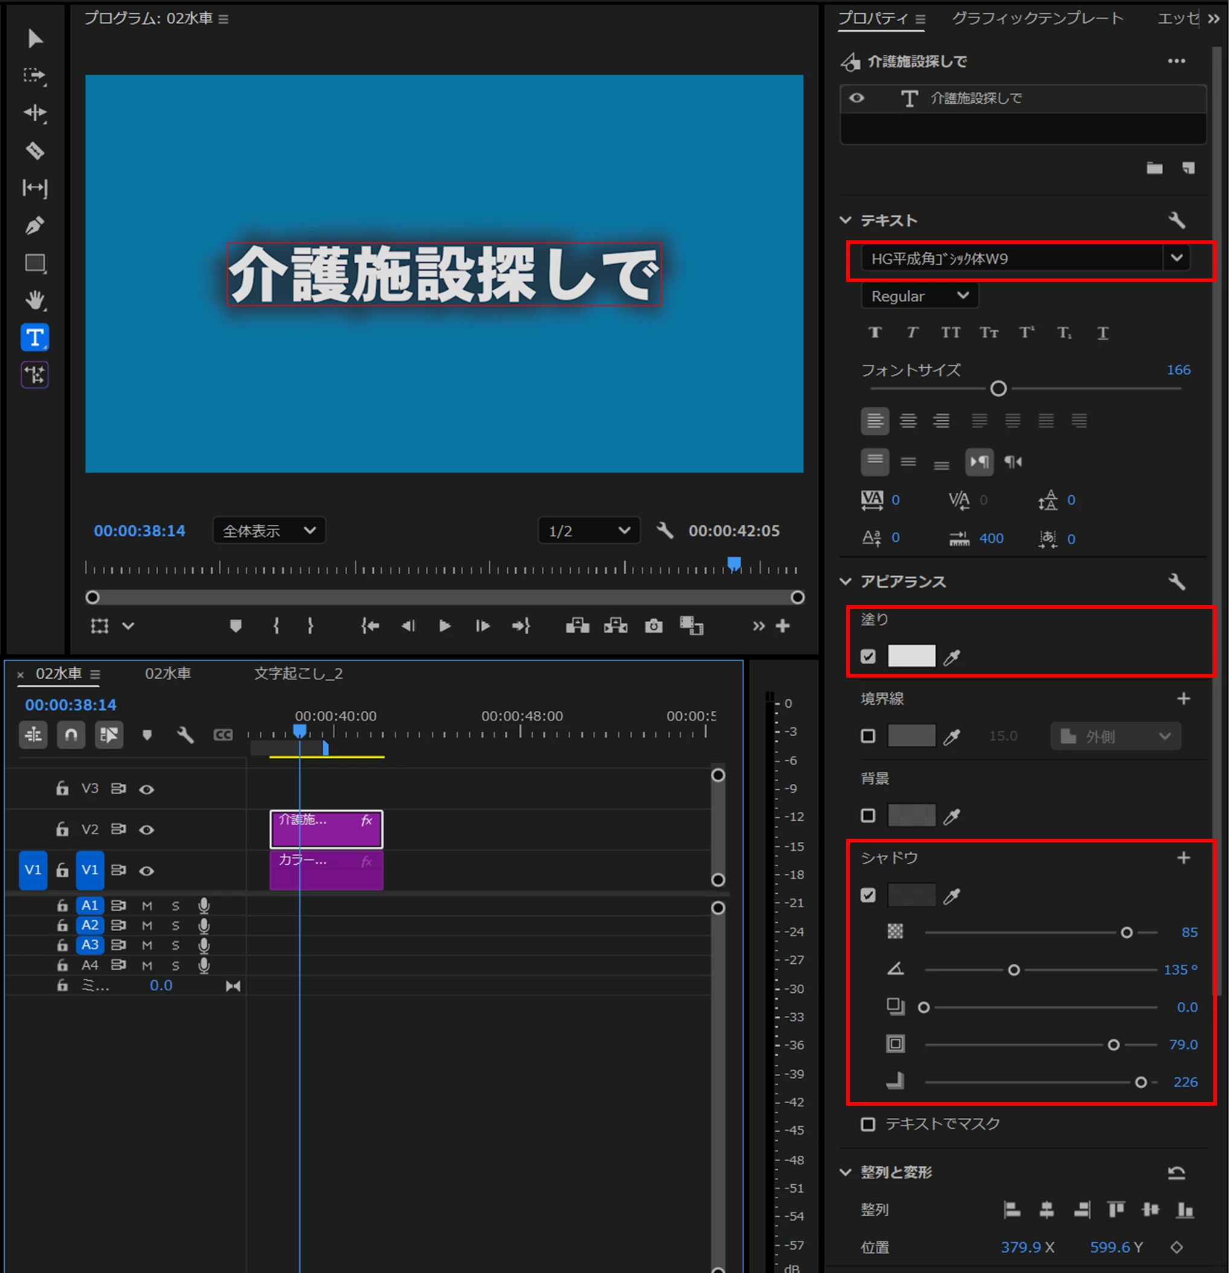Select the Pen tool

[35, 225]
